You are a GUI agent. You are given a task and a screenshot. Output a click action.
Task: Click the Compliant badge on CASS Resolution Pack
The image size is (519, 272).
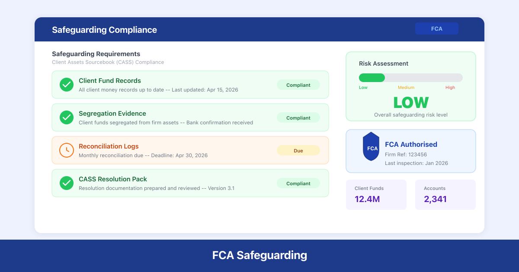(x=298, y=183)
